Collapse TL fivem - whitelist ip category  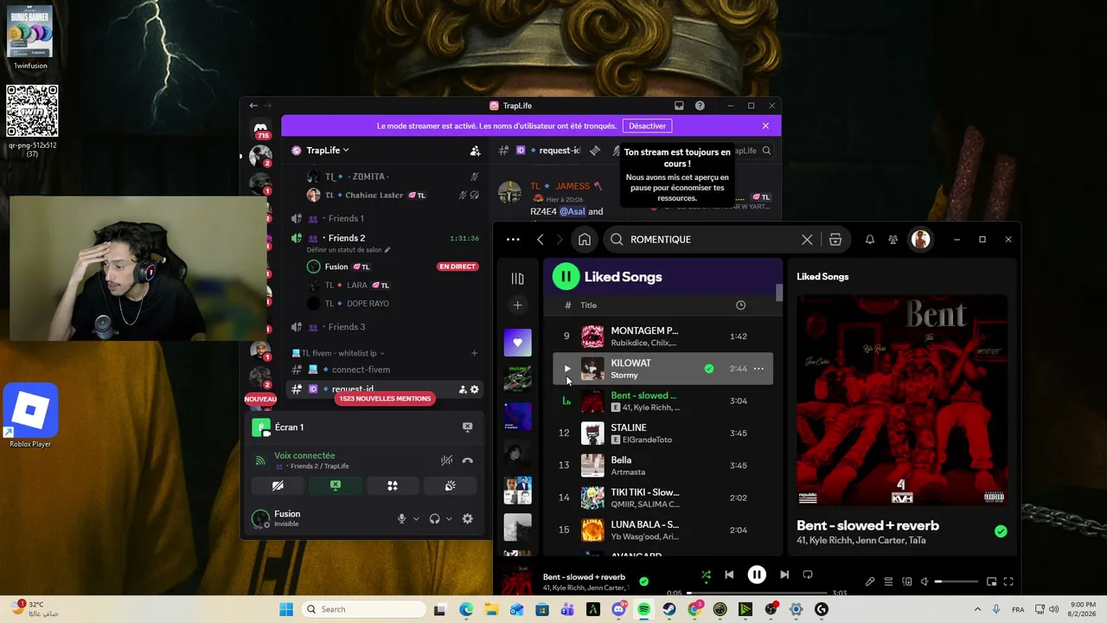tap(338, 353)
